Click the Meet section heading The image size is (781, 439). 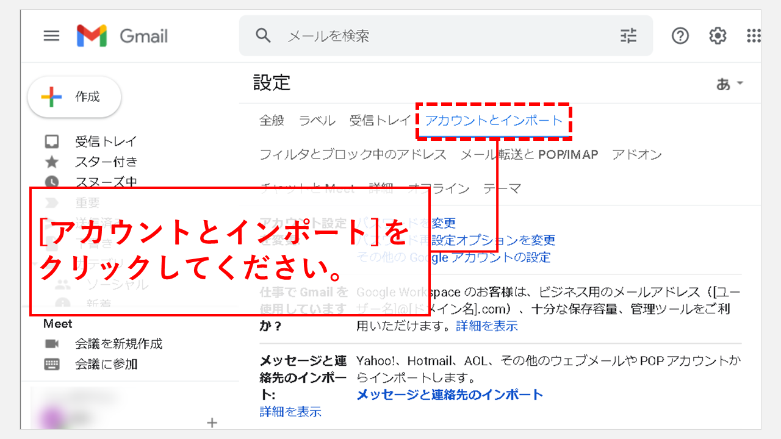[x=58, y=324]
